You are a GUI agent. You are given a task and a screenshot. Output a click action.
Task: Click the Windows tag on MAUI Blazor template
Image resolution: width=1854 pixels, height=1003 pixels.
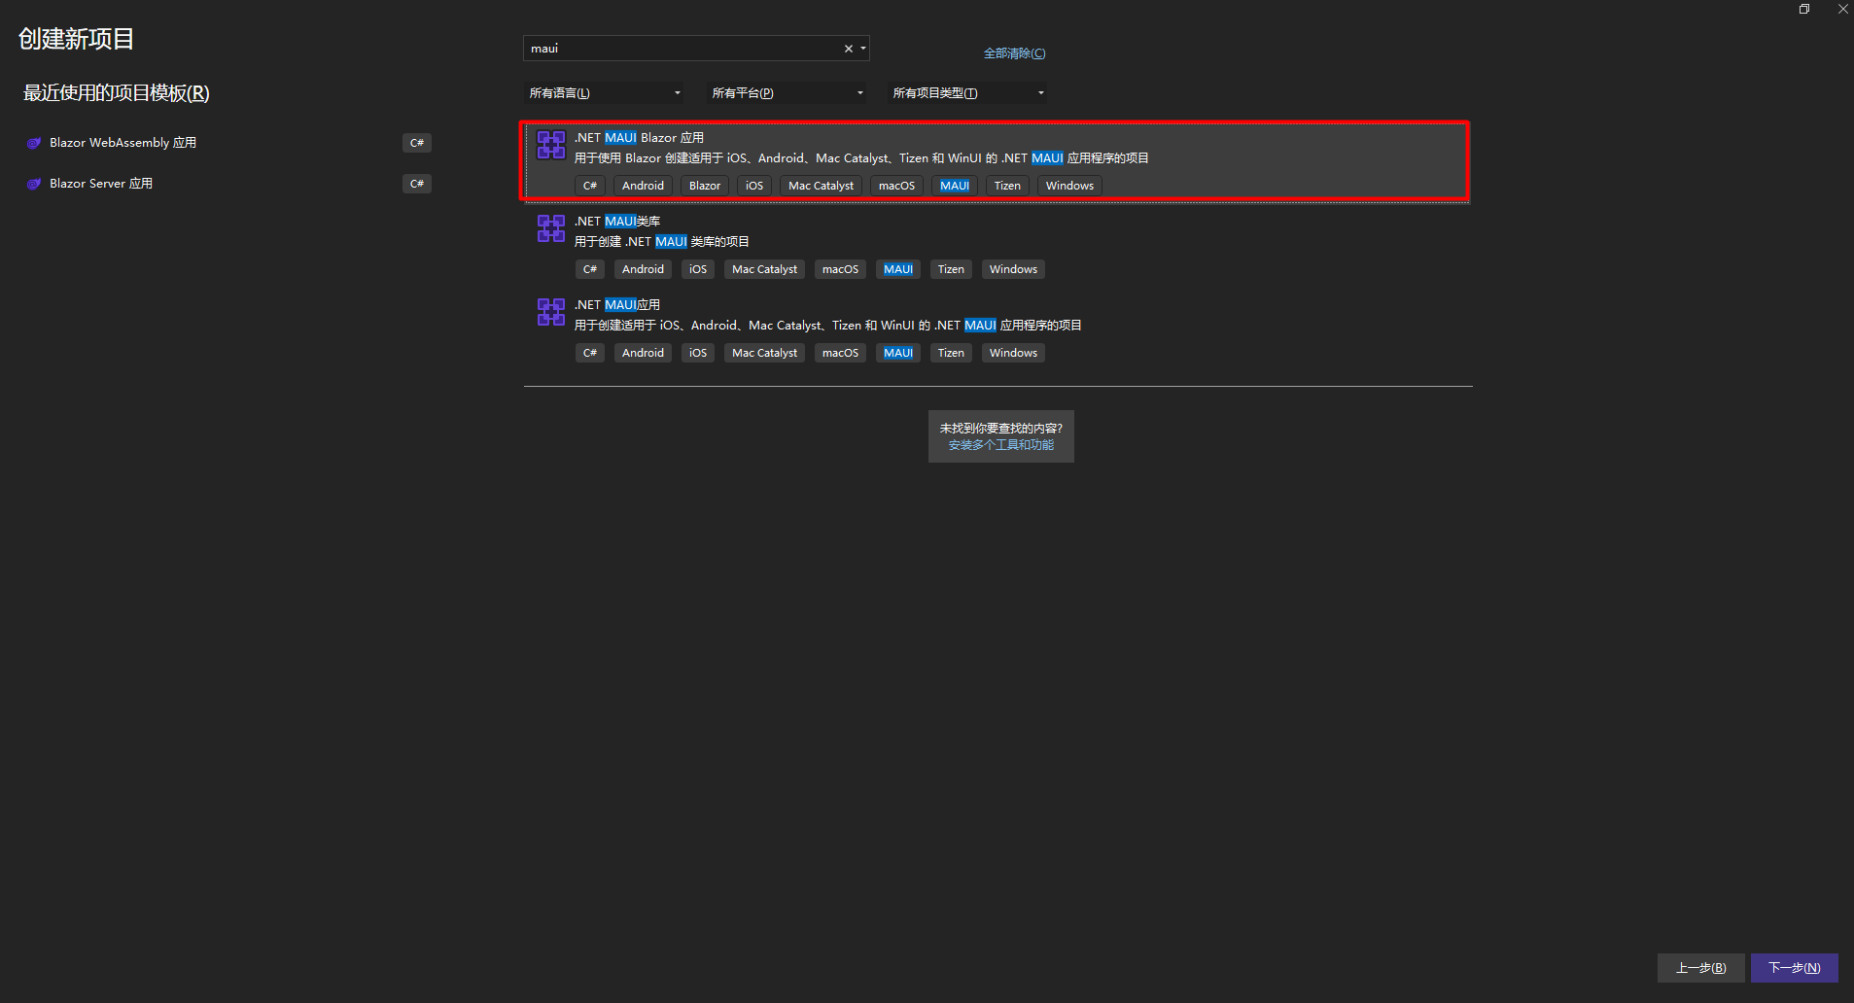(1069, 186)
